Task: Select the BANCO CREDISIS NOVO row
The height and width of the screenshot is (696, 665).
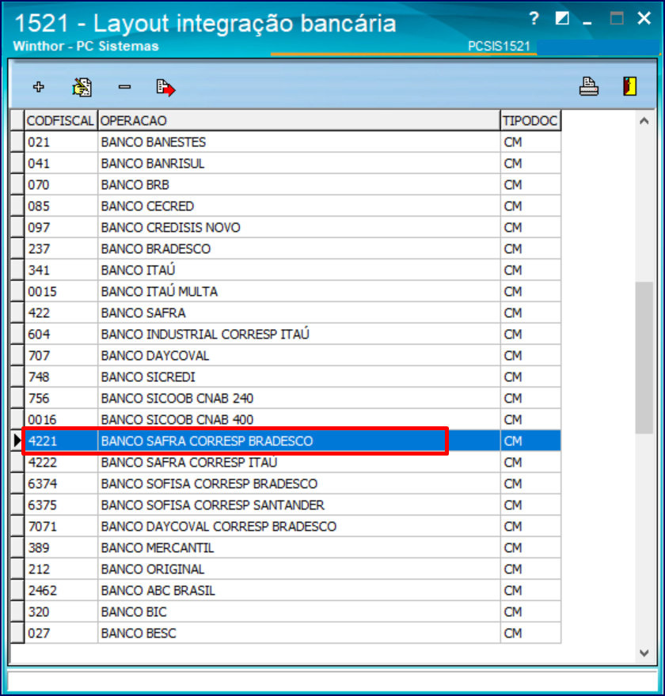Action: pos(285,227)
